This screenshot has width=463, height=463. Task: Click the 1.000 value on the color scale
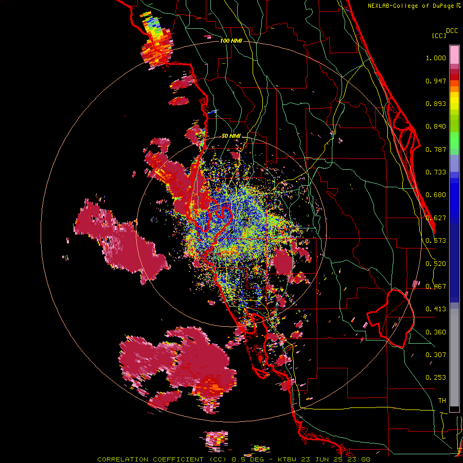(436, 58)
